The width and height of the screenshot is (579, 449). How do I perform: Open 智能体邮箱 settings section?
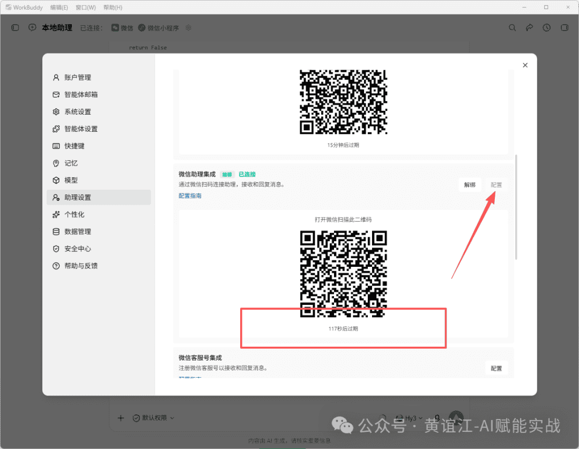coord(99,94)
